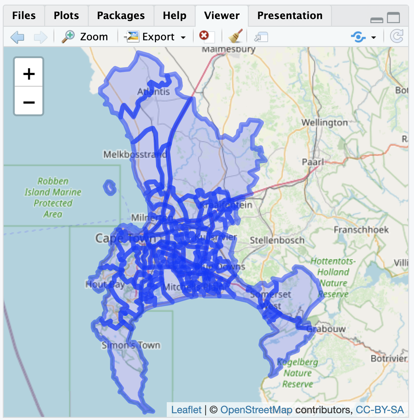Select the Zoom magnifier tool
This screenshot has width=414, height=420.
pyautogui.click(x=84, y=37)
